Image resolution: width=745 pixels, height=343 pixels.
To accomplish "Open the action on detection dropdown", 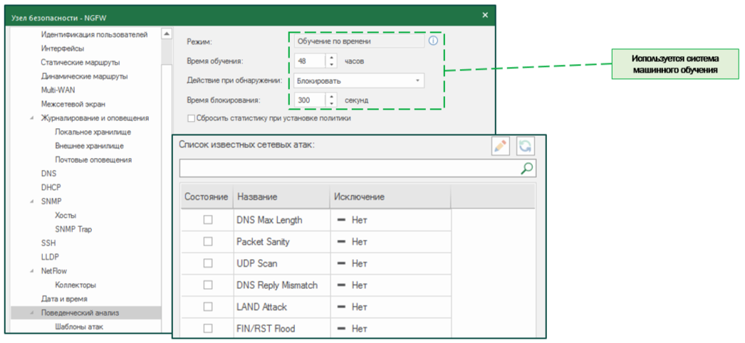I will click(x=417, y=80).
